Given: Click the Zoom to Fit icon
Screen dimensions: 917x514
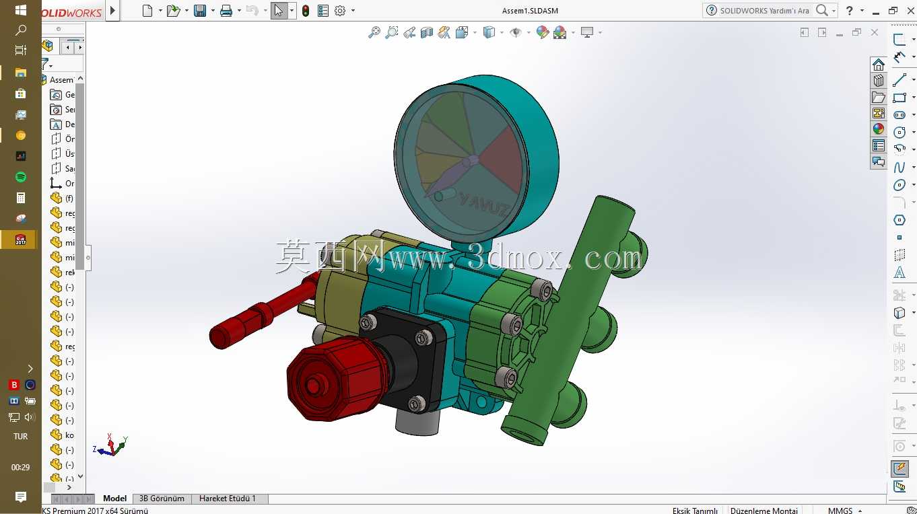Looking at the screenshot, I should (374, 32).
